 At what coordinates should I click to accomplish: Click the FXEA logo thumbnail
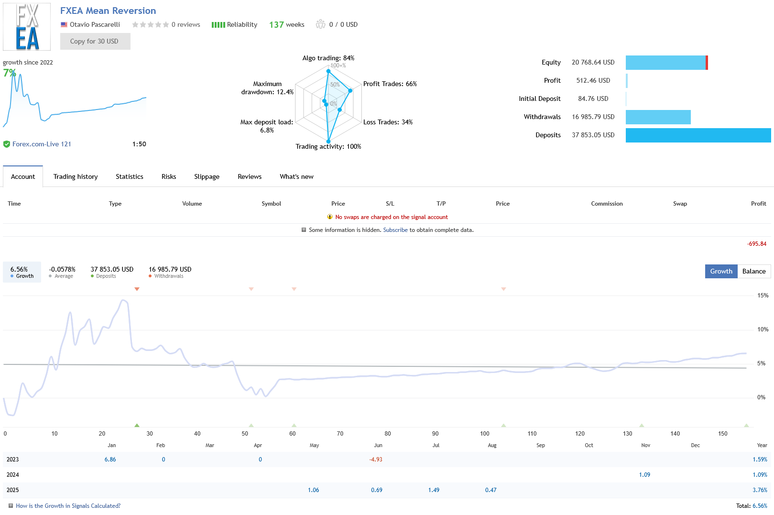tap(27, 27)
